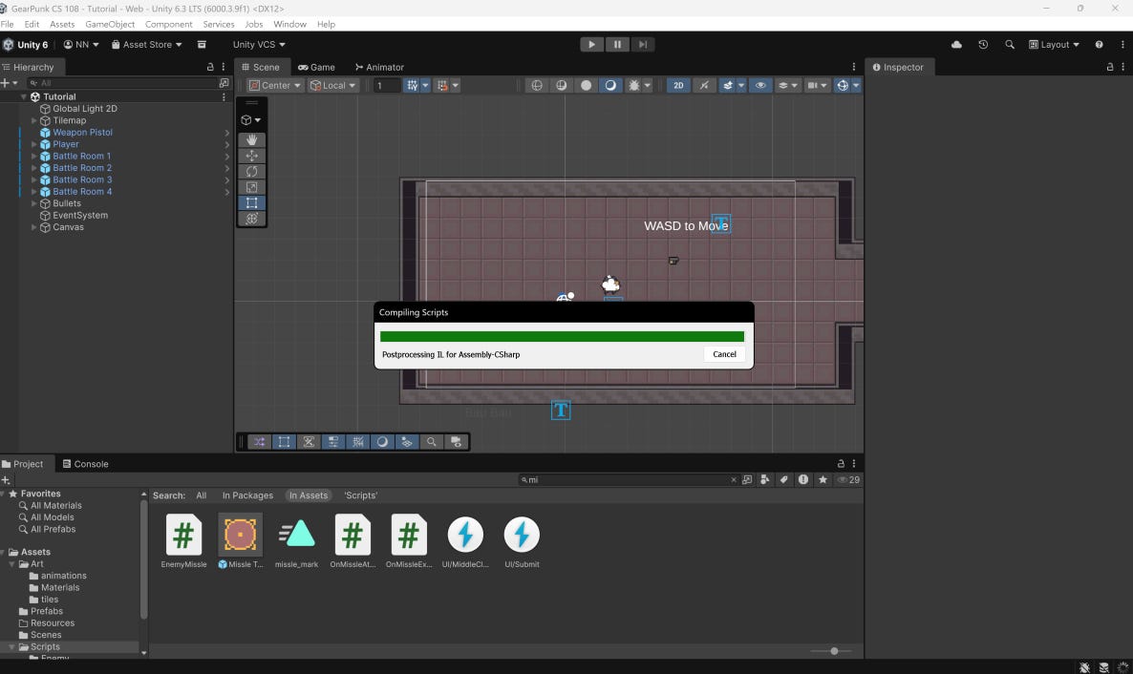Click the shuffle icon in the scene overlay toolbar
The height and width of the screenshot is (674, 1133).
click(x=260, y=442)
